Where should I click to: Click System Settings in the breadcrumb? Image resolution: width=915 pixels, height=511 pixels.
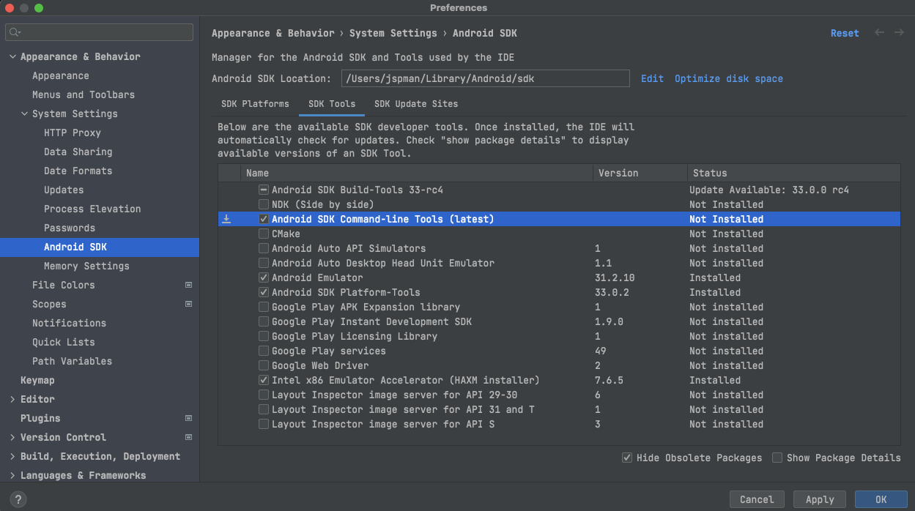click(393, 33)
